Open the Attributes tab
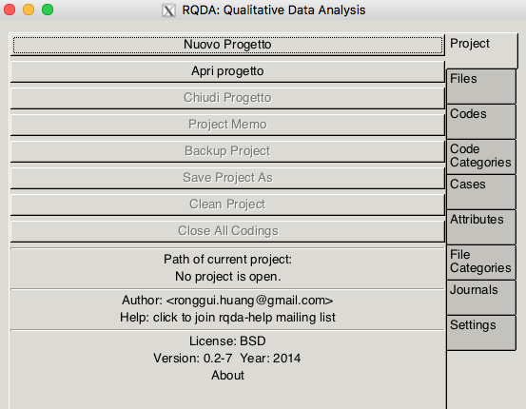 (x=481, y=227)
